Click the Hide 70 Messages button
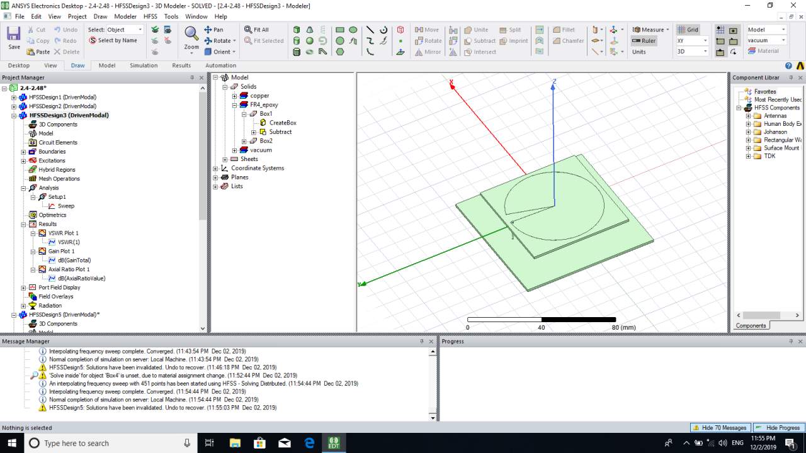 click(720, 428)
